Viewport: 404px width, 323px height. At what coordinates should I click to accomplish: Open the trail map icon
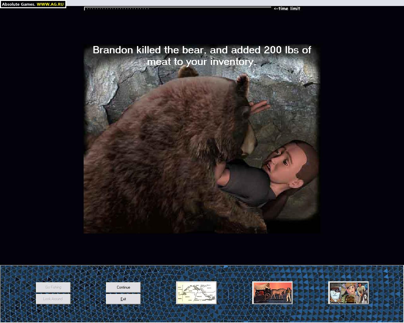click(x=196, y=293)
